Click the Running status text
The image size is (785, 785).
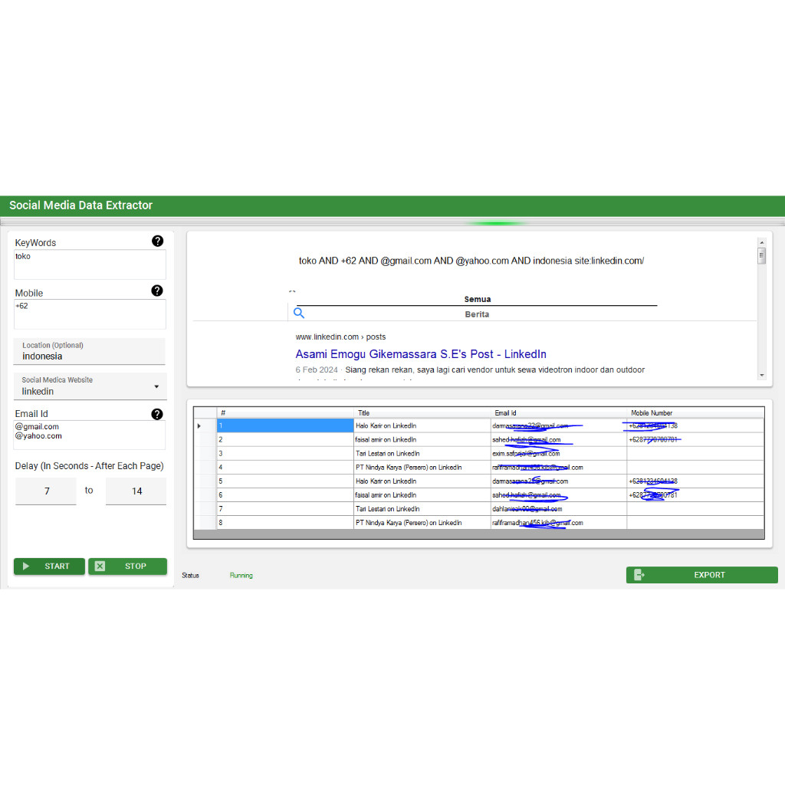point(241,576)
